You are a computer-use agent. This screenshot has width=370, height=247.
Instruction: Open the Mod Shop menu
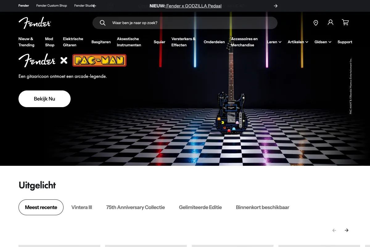(50, 42)
